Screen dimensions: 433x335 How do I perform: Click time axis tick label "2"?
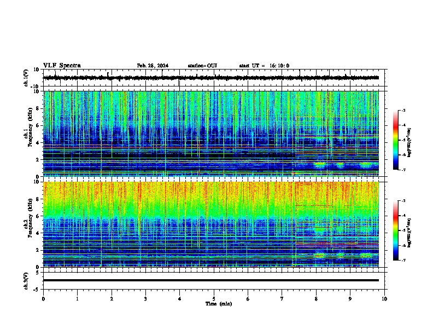click(x=112, y=299)
